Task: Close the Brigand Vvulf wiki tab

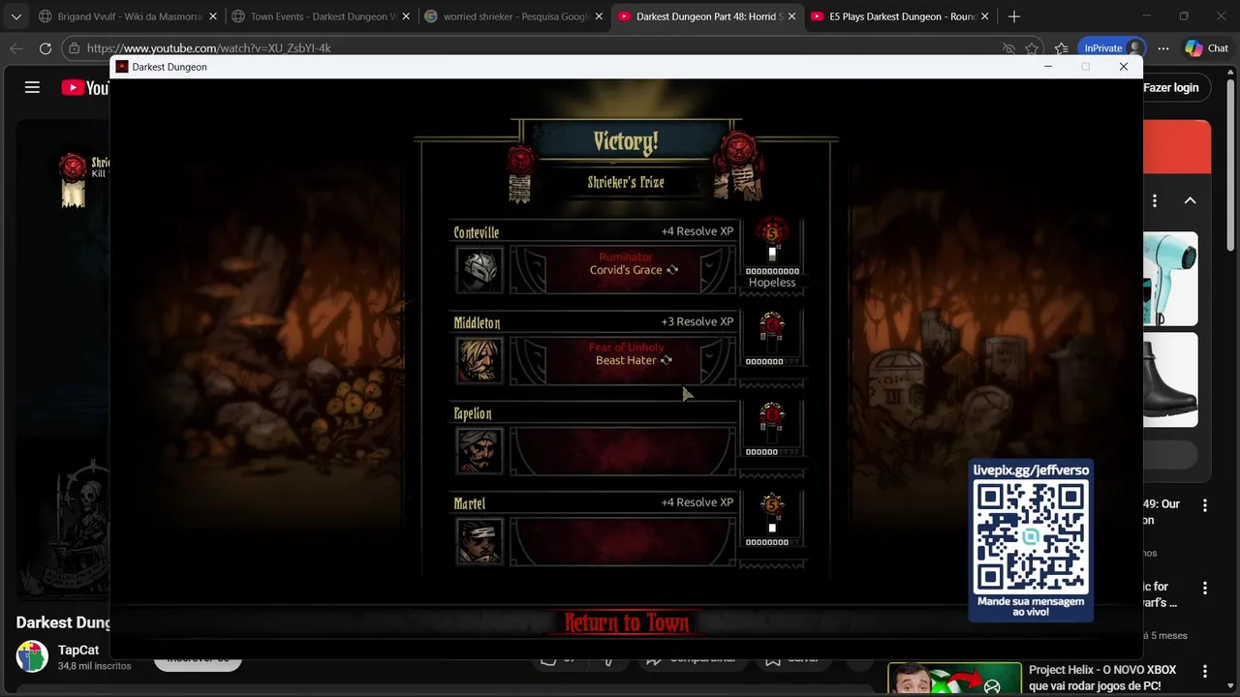Action: (213, 16)
